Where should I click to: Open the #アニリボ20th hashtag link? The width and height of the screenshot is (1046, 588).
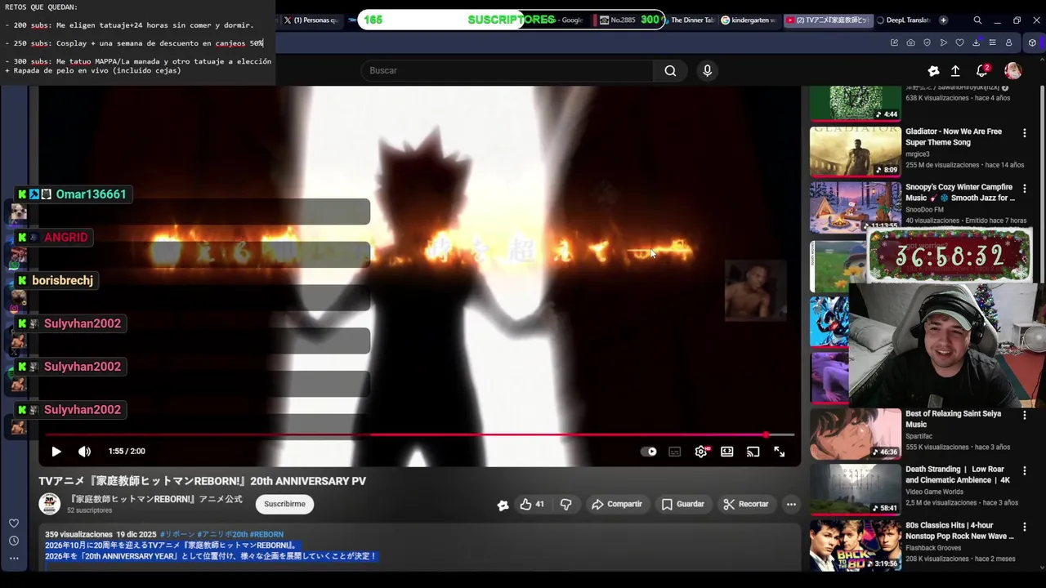222,534
